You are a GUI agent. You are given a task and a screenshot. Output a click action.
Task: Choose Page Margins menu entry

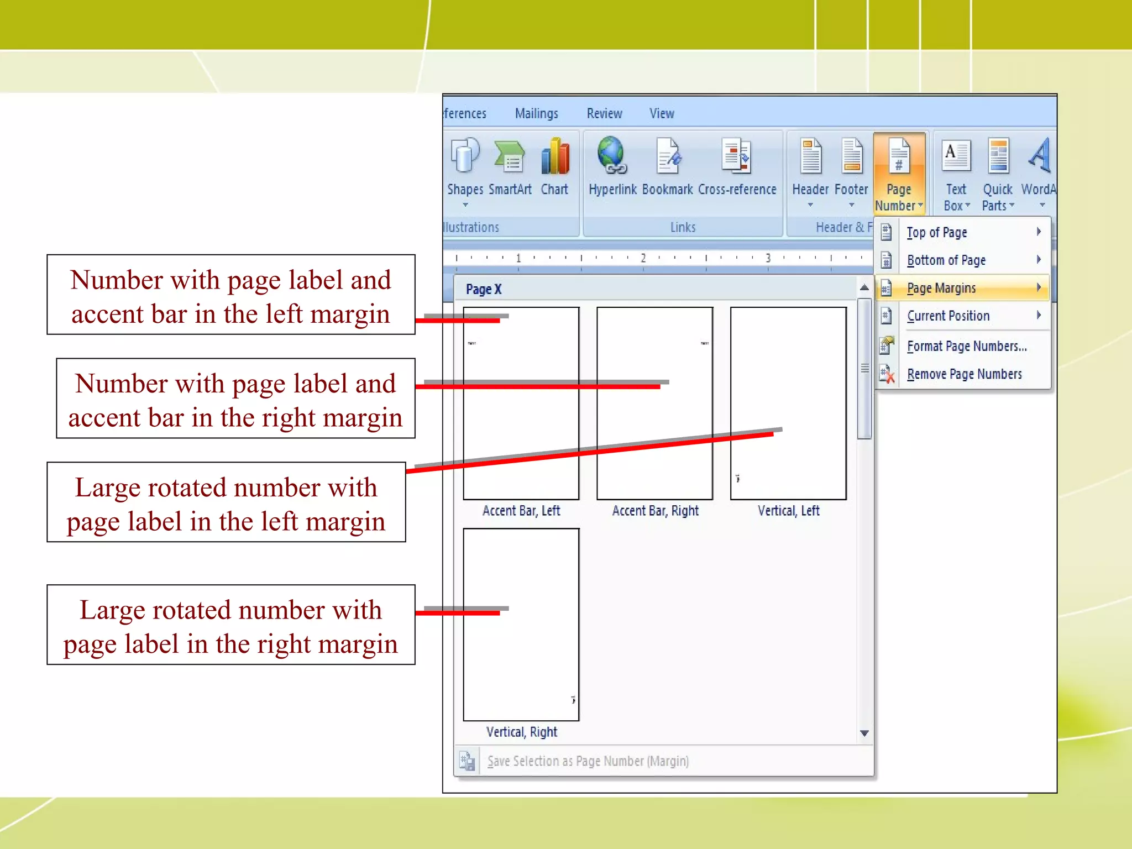point(962,288)
